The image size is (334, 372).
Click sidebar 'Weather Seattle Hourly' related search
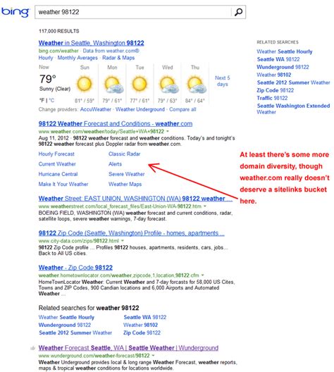click(x=285, y=51)
